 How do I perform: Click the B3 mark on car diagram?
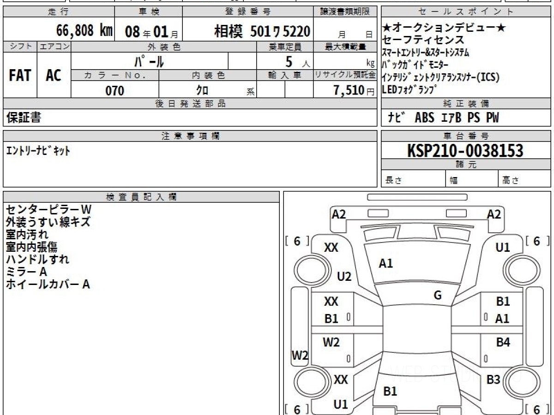pos(494,380)
